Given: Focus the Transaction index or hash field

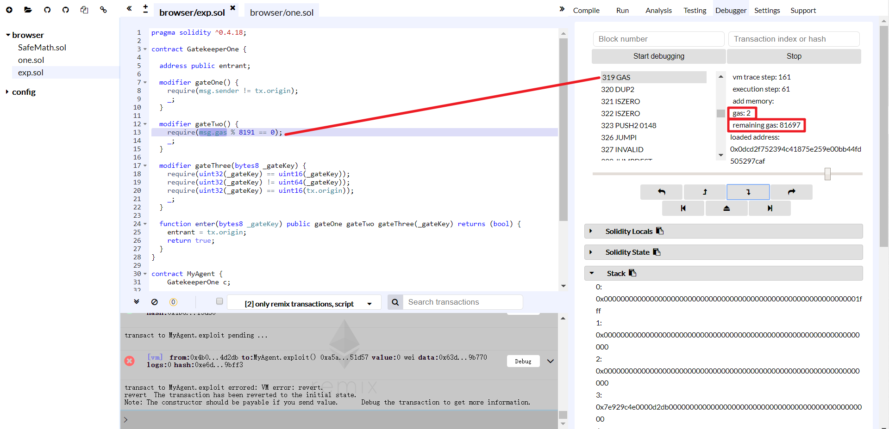Looking at the screenshot, I should (794, 39).
